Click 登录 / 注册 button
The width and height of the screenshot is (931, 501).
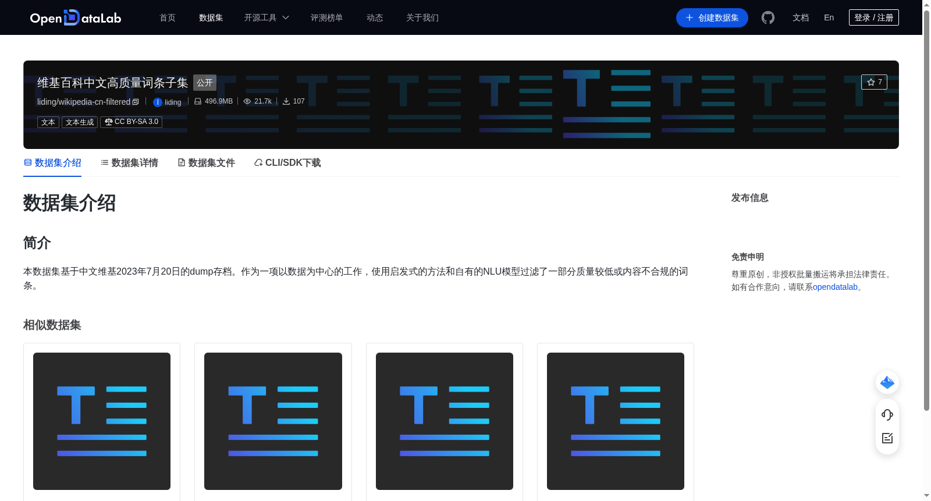click(x=873, y=17)
